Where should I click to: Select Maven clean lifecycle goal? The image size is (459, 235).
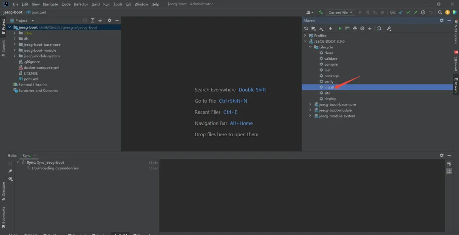[326, 53]
